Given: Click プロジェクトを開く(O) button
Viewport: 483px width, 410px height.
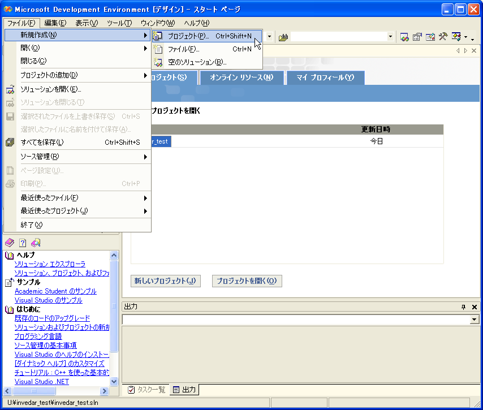Looking at the screenshot, I should (x=247, y=281).
